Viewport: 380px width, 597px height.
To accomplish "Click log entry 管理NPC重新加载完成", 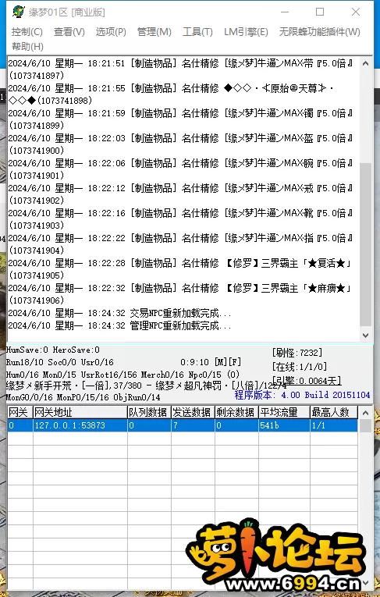I will pyautogui.click(x=119, y=326).
